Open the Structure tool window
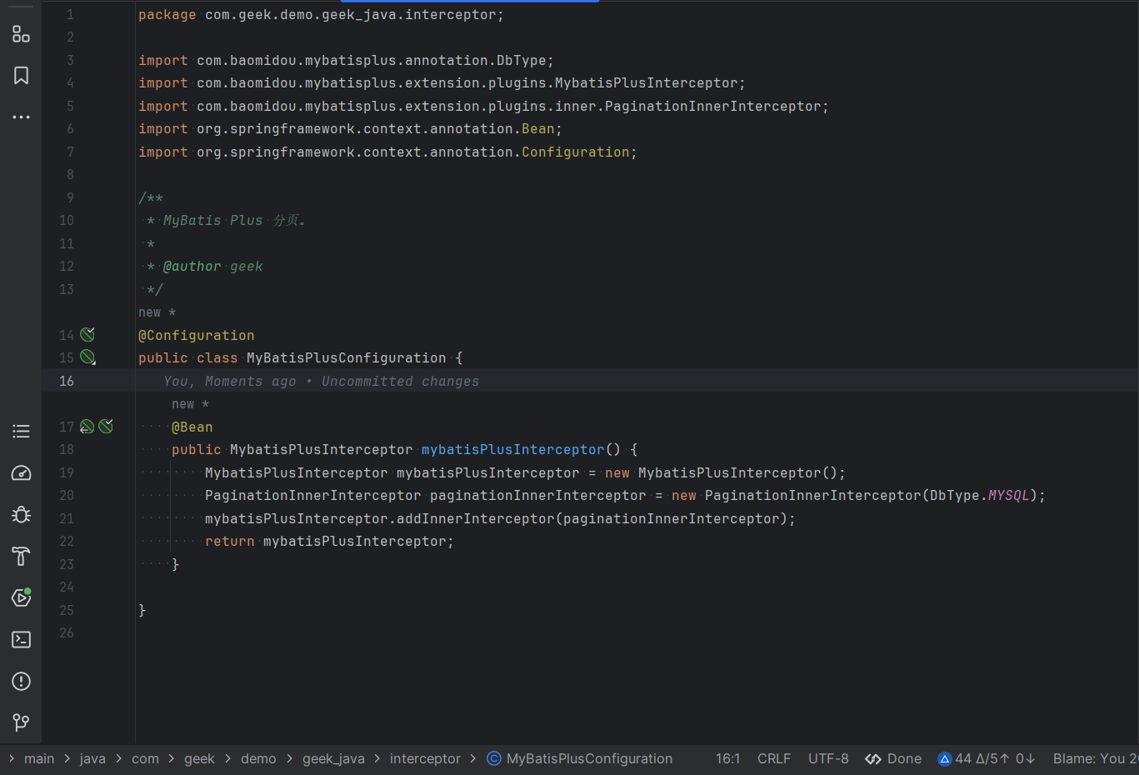Screen dimensions: 1139x775 21,34
